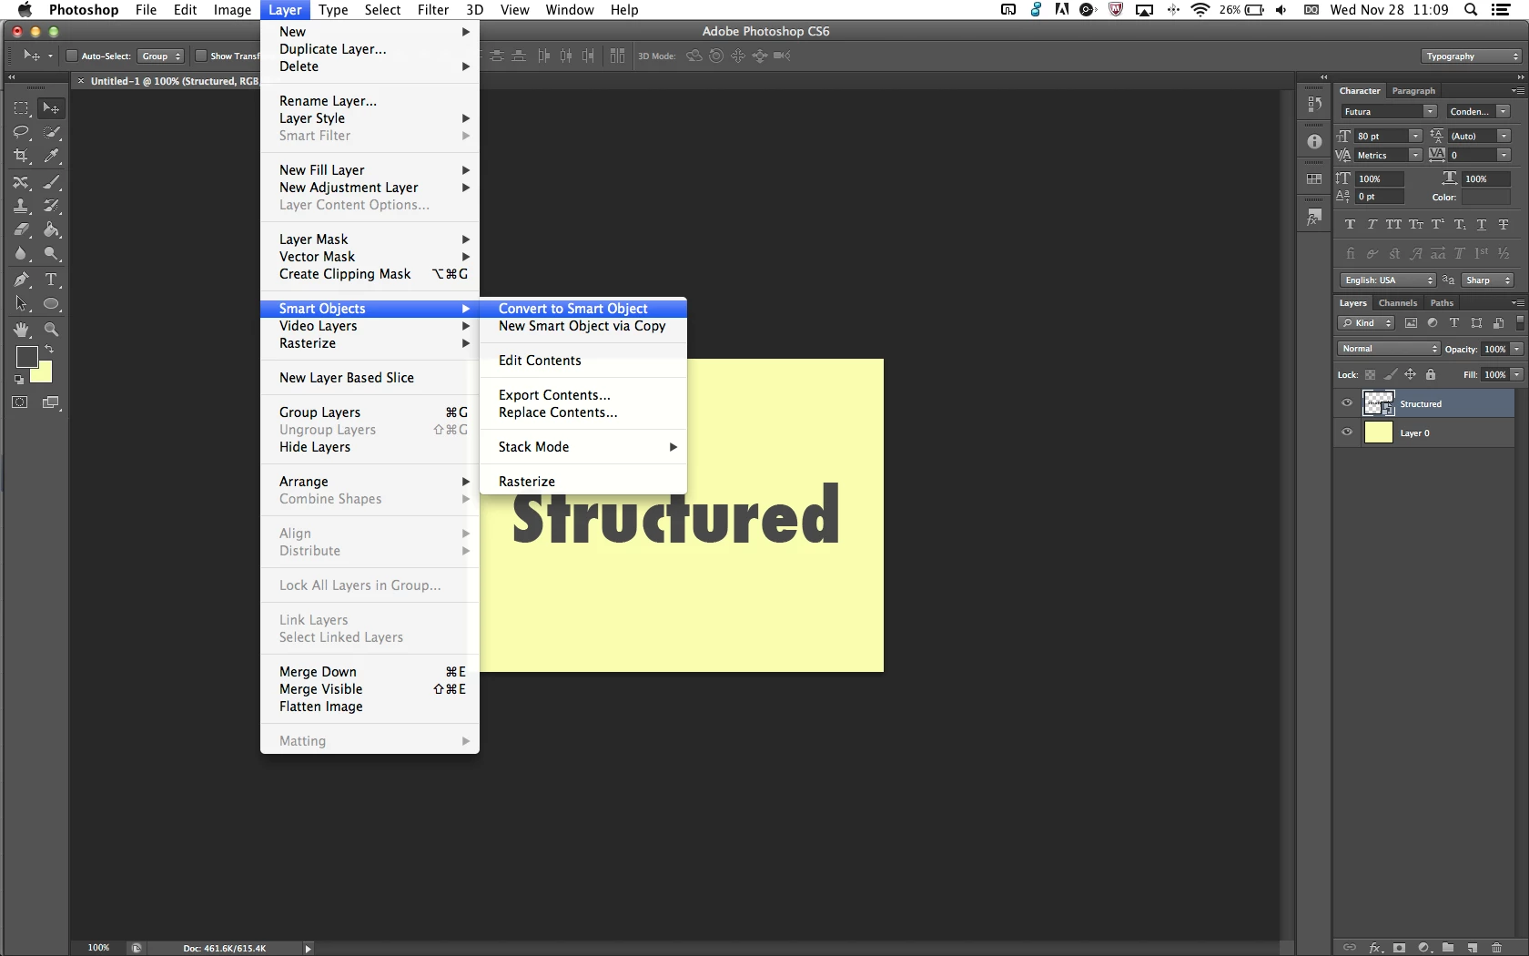Open Typography workspace dropdown
The height and width of the screenshot is (956, 1529).
pos(1472,56)
